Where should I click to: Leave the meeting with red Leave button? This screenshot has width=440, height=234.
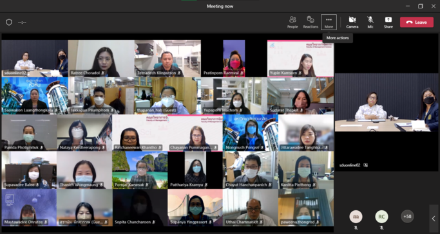(x=417, y=22)
